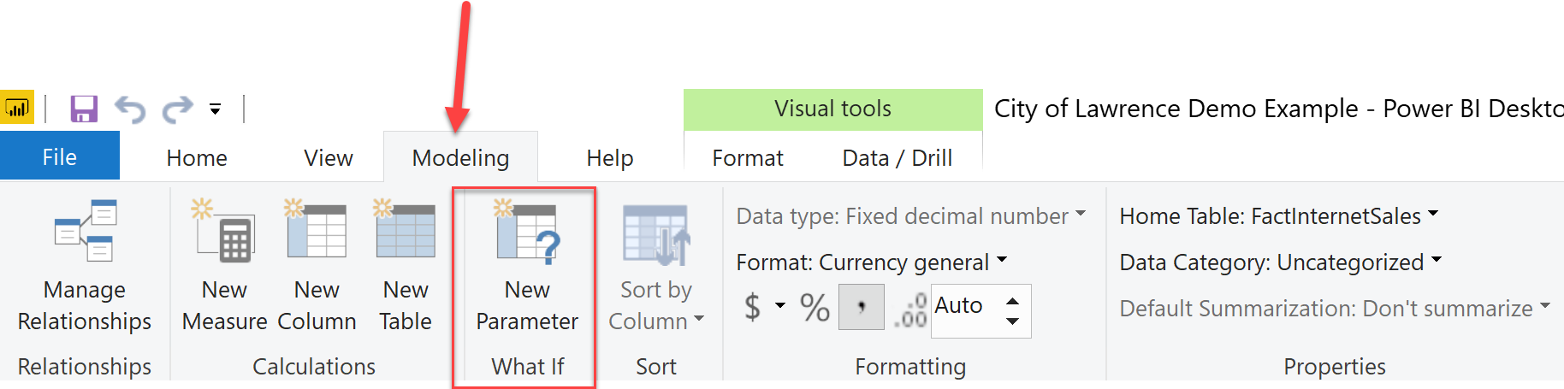Image resolution: width=1564 pixels, height=389 pixels.
Task: Create a New Column
Action: coord(317,267)
